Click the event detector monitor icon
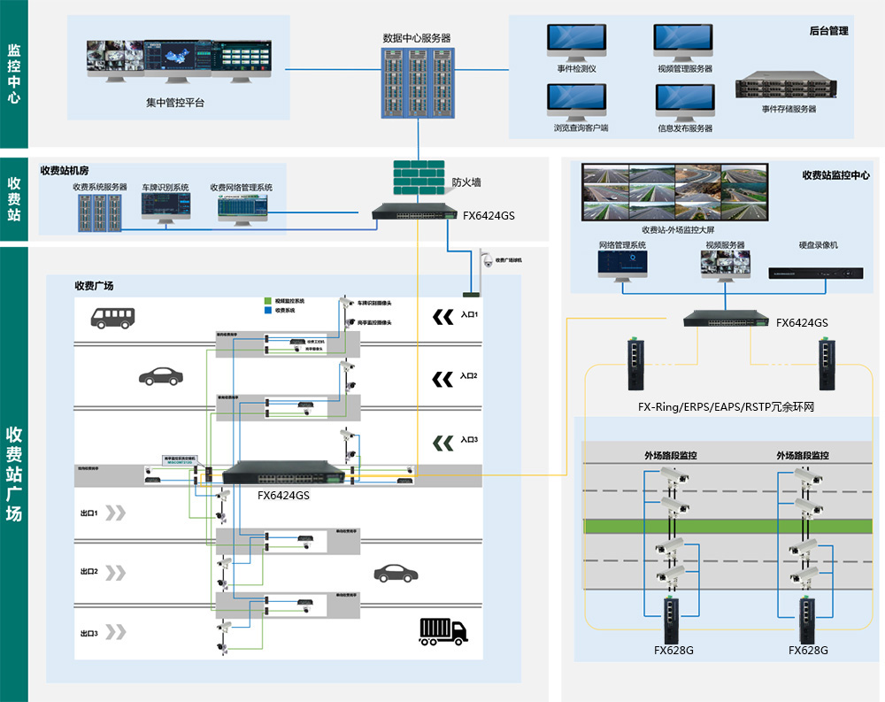 tap(576, 42)
